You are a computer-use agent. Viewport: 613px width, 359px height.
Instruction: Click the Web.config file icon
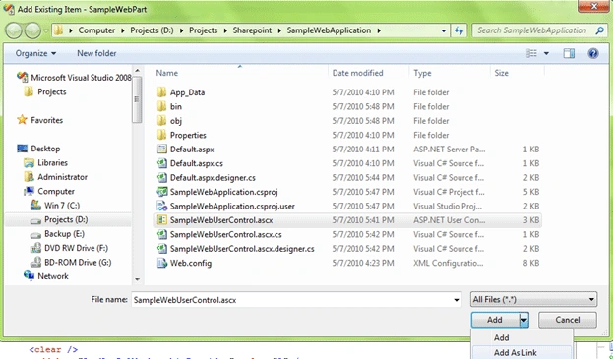click(x=161, y=263)
